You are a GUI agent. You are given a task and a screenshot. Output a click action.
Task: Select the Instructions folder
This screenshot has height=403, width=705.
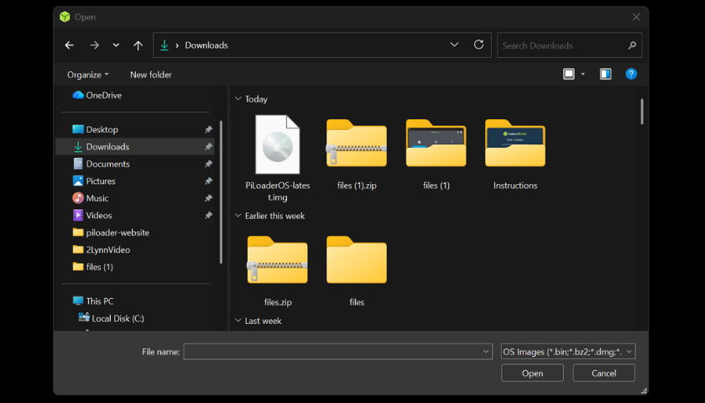[x=515, y=154]
